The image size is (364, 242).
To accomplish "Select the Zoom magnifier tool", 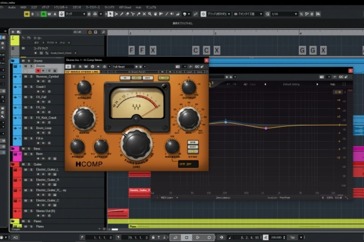I will (x=150, y=14).
